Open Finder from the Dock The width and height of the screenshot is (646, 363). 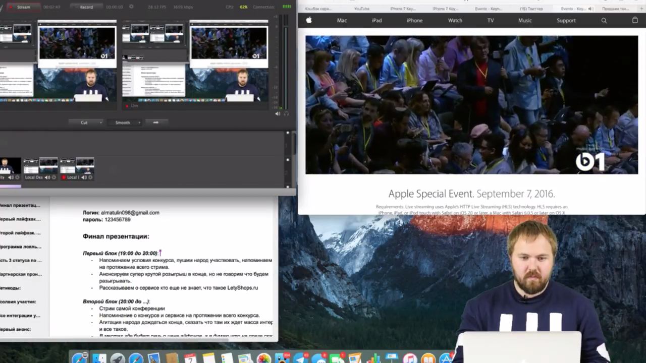[99, 358]
